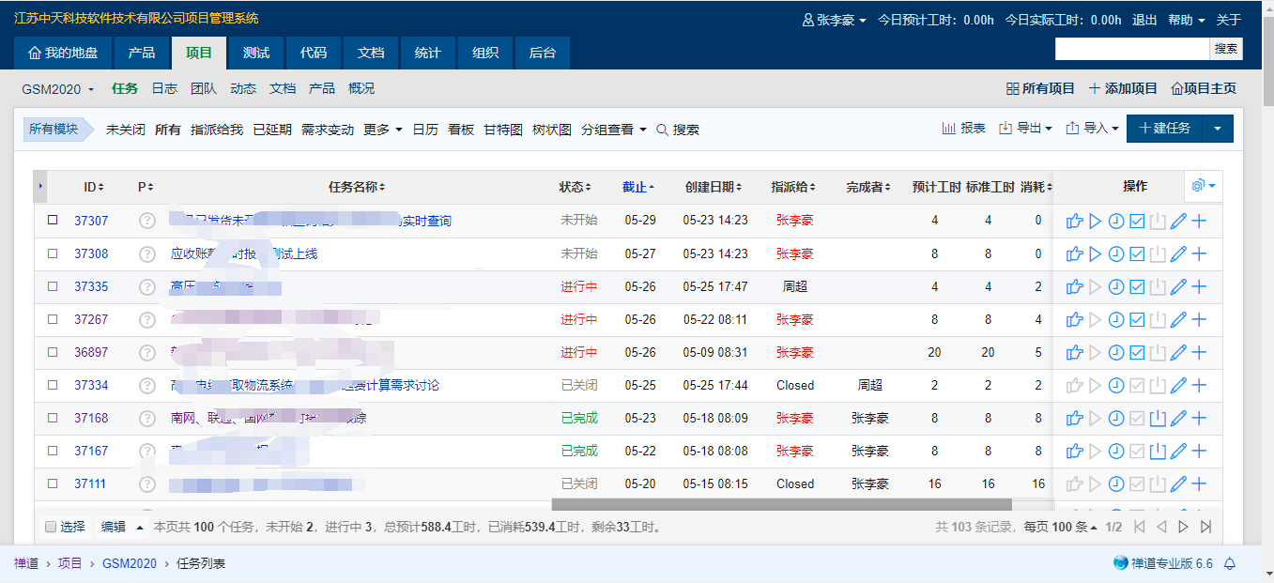Image resolution: width=1274 pixels, height=583 pixels.
Task: Open the table column settings gear dropdown
Action: coord(1202,186)
